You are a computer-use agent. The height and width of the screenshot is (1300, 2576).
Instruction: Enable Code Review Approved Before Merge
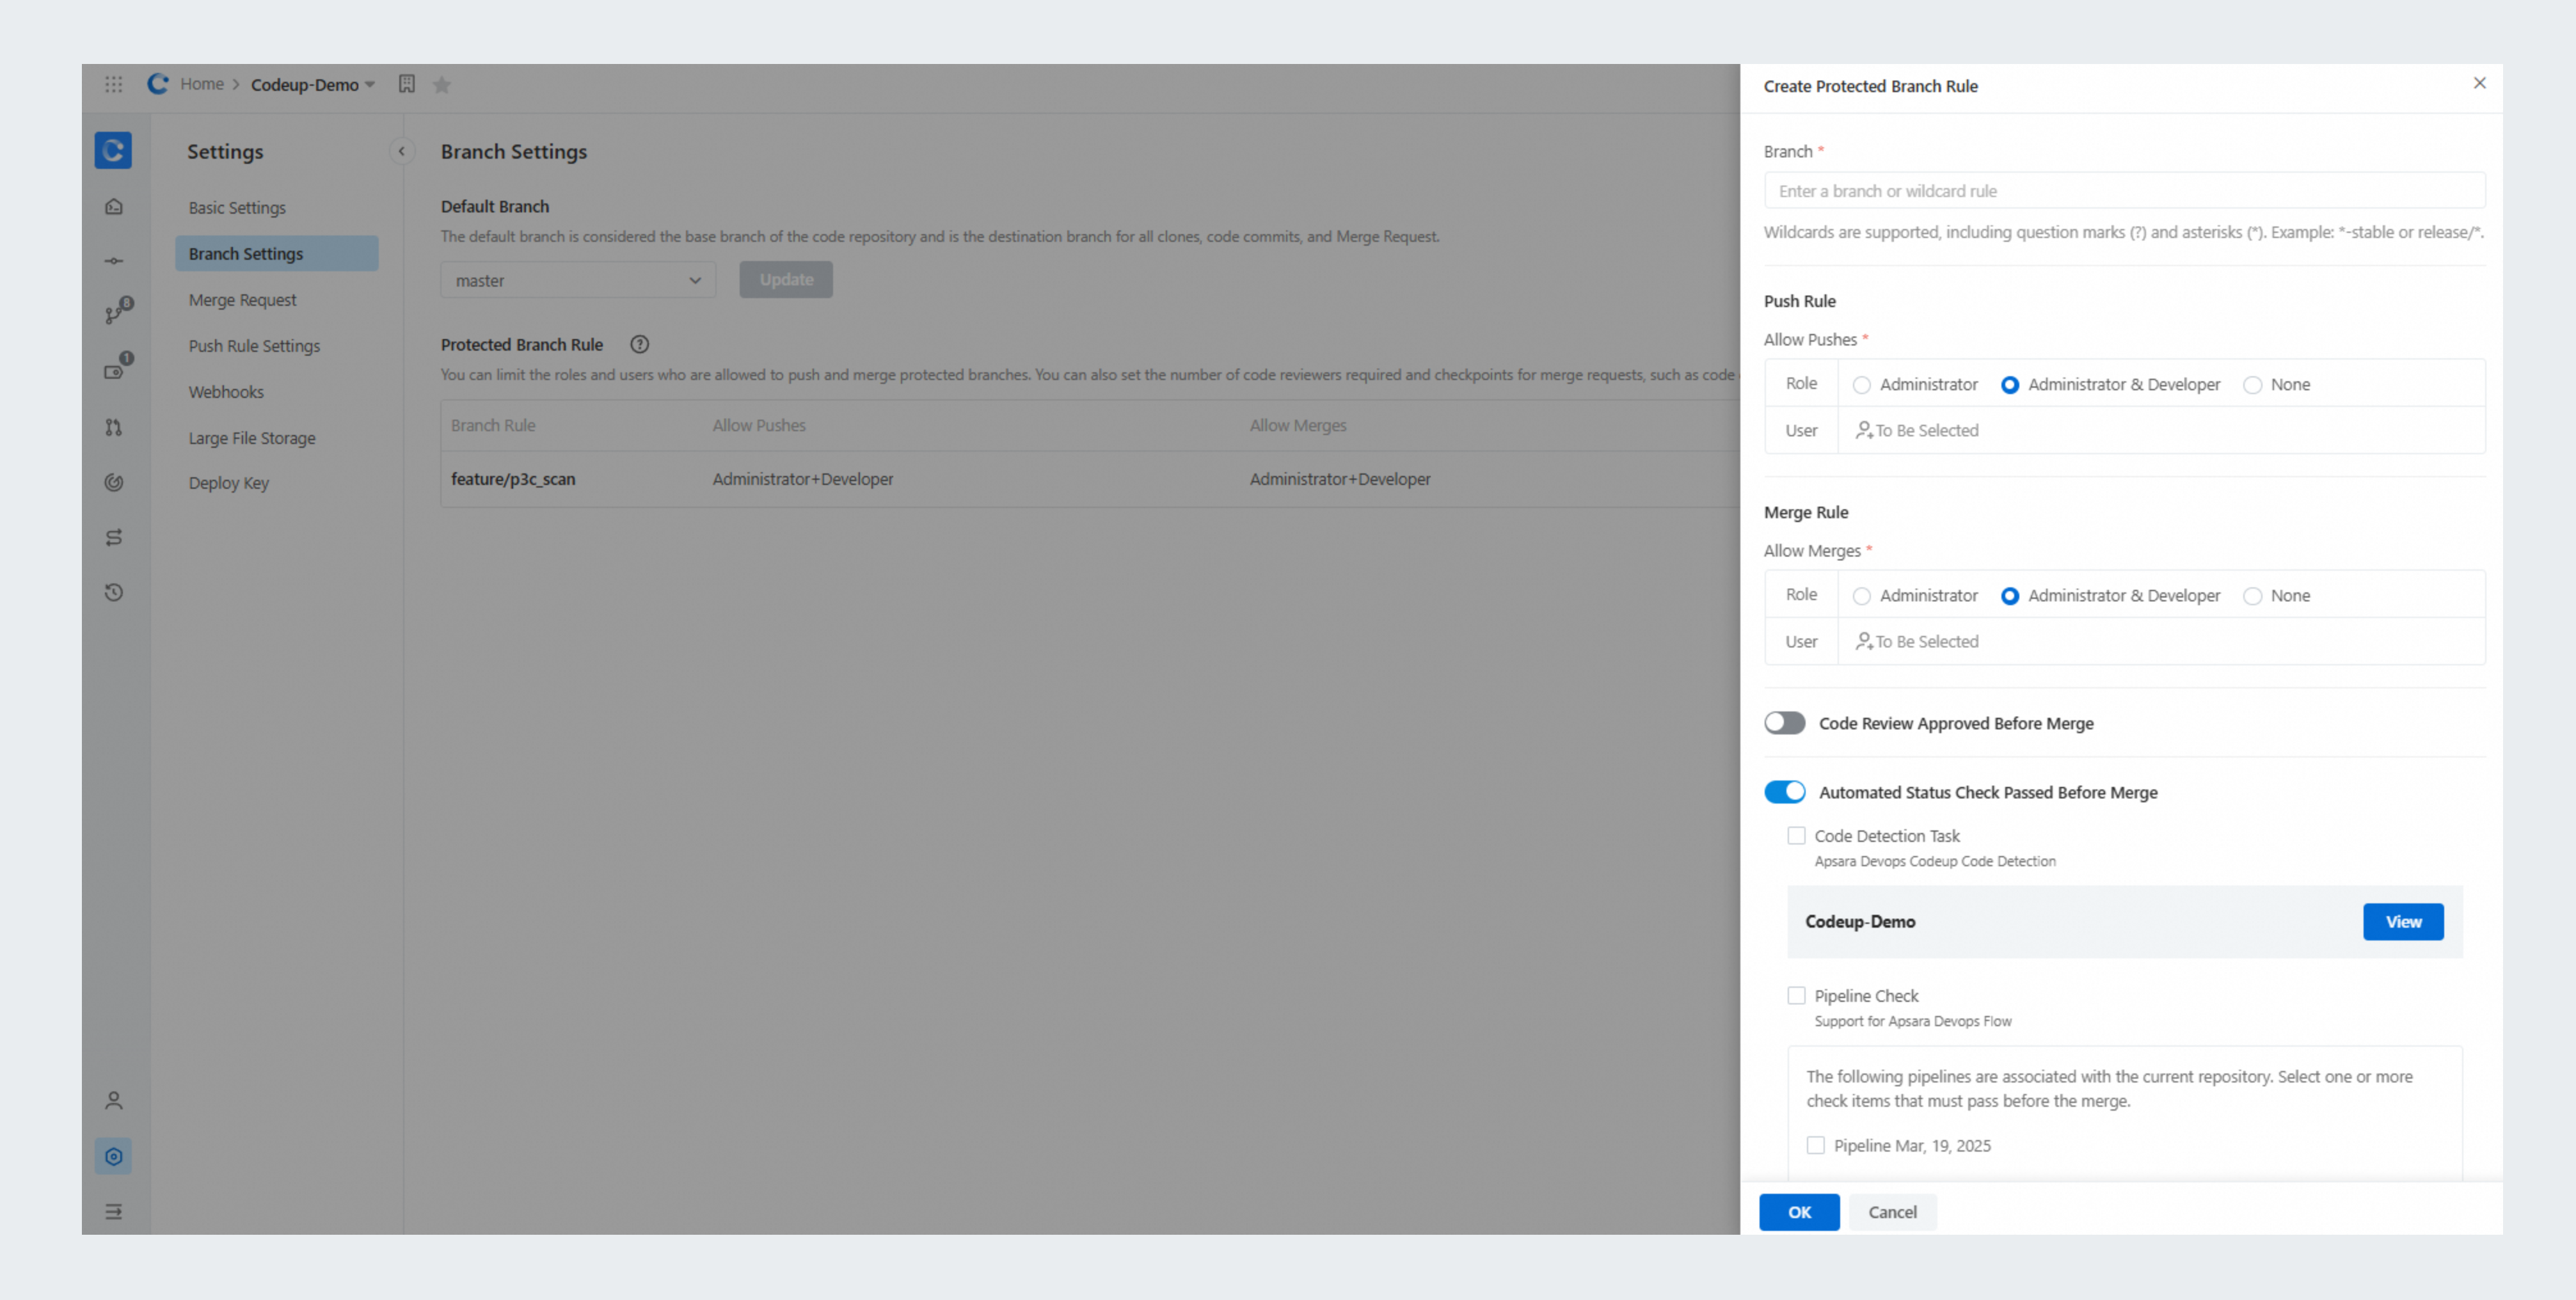(1785, 723)
